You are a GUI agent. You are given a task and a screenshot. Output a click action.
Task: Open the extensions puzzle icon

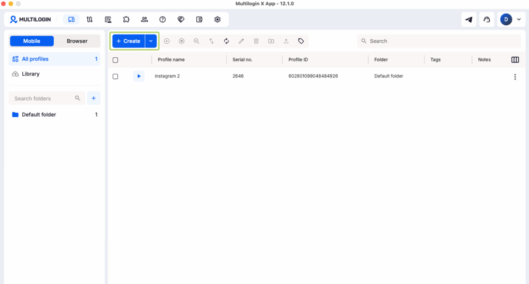coord(126,20)
